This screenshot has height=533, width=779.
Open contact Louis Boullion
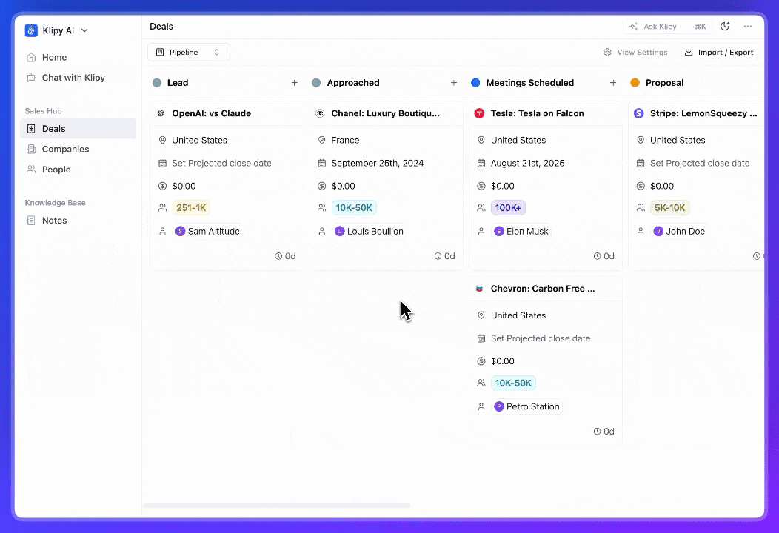click(369, 232)
